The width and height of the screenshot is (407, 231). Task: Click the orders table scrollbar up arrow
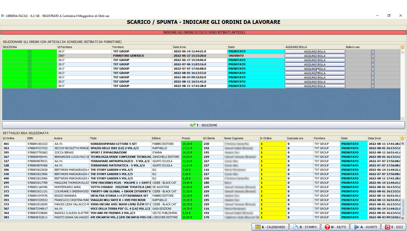(x=402, y=52)
